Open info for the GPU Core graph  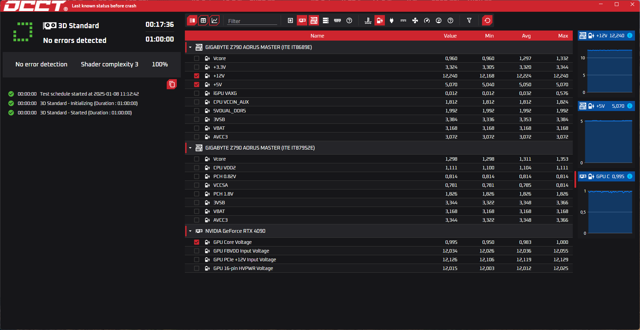pyautogui.click(x=630, y=176)
